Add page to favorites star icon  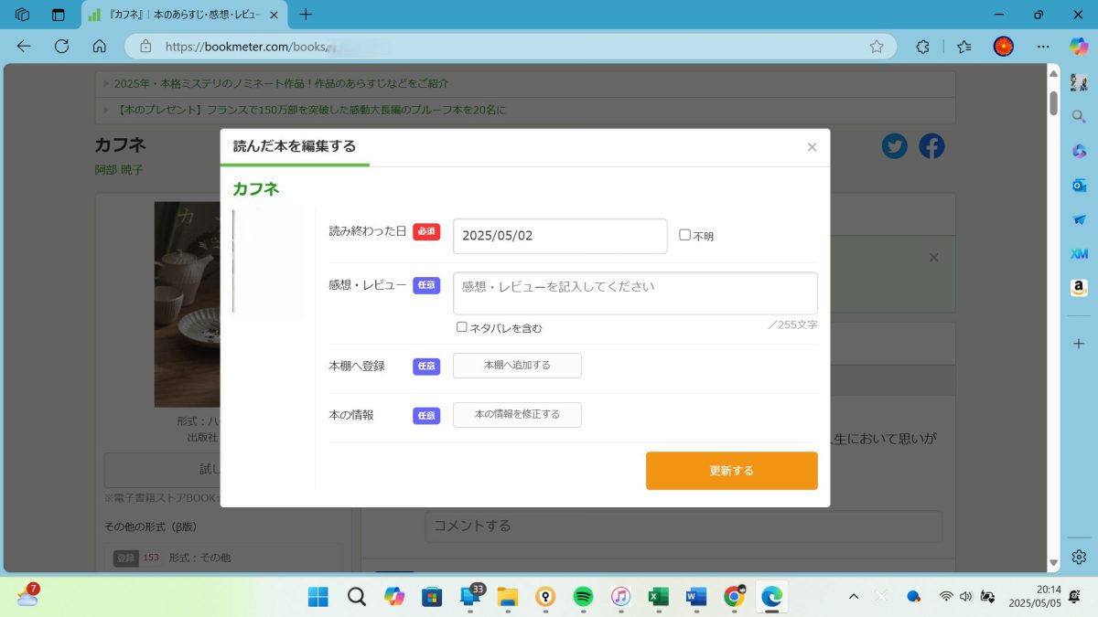click(x=877, y=47)
